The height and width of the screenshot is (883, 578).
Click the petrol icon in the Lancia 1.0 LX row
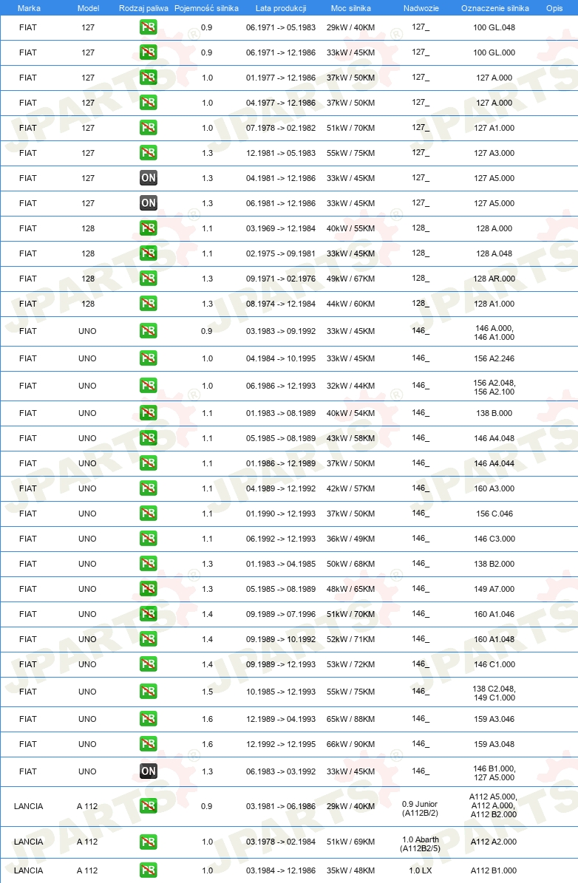click(148, 870)
